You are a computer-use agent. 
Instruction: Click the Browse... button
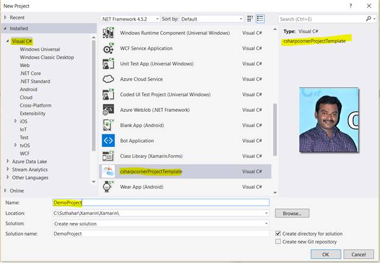point(292,213)
